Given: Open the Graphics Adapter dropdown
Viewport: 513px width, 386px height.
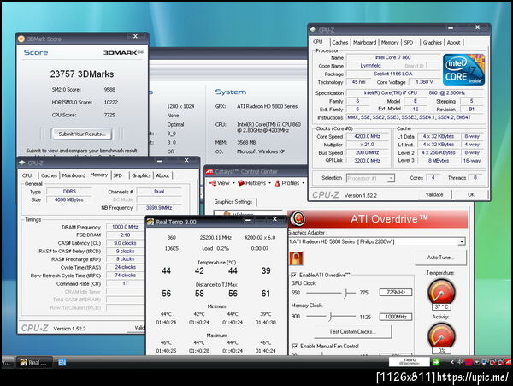Looking at the screenshot, I should pos(462,241).
